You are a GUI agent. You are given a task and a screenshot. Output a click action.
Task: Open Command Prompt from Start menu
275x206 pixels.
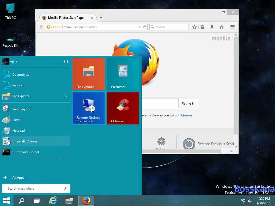36,152
